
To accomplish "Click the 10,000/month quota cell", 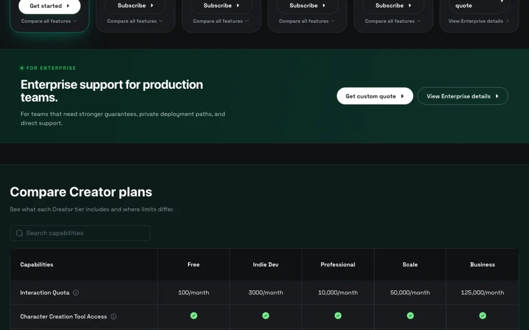I will (x=338, y=293).
